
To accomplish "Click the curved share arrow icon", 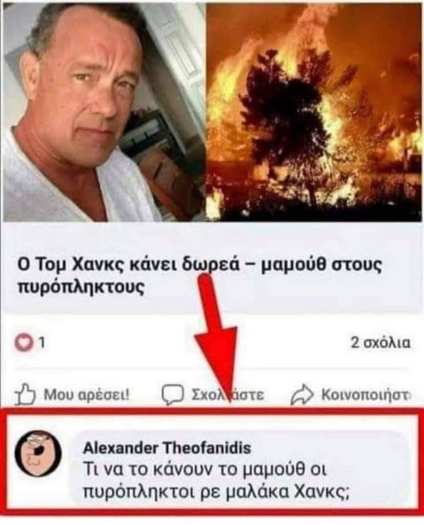I will [302, 395].
